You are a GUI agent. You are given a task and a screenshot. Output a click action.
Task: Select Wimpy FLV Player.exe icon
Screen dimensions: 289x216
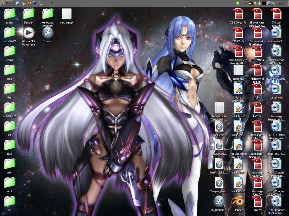(x=28, y=36)
